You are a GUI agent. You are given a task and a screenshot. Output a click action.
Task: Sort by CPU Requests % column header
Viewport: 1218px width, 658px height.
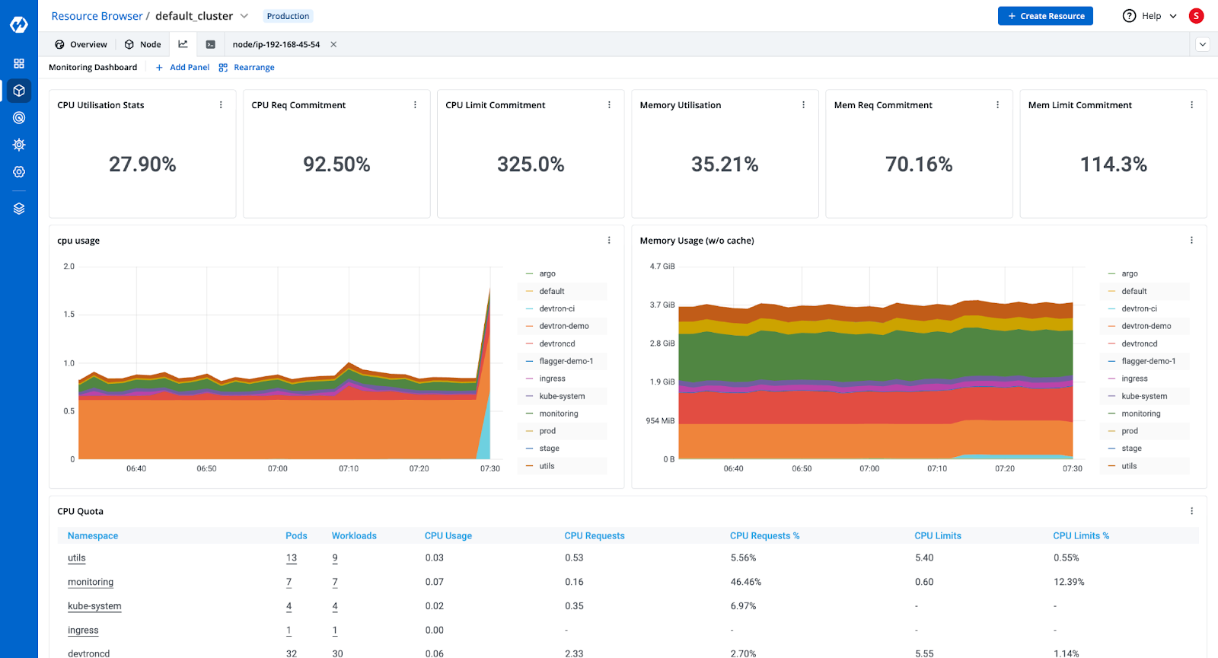765,536
